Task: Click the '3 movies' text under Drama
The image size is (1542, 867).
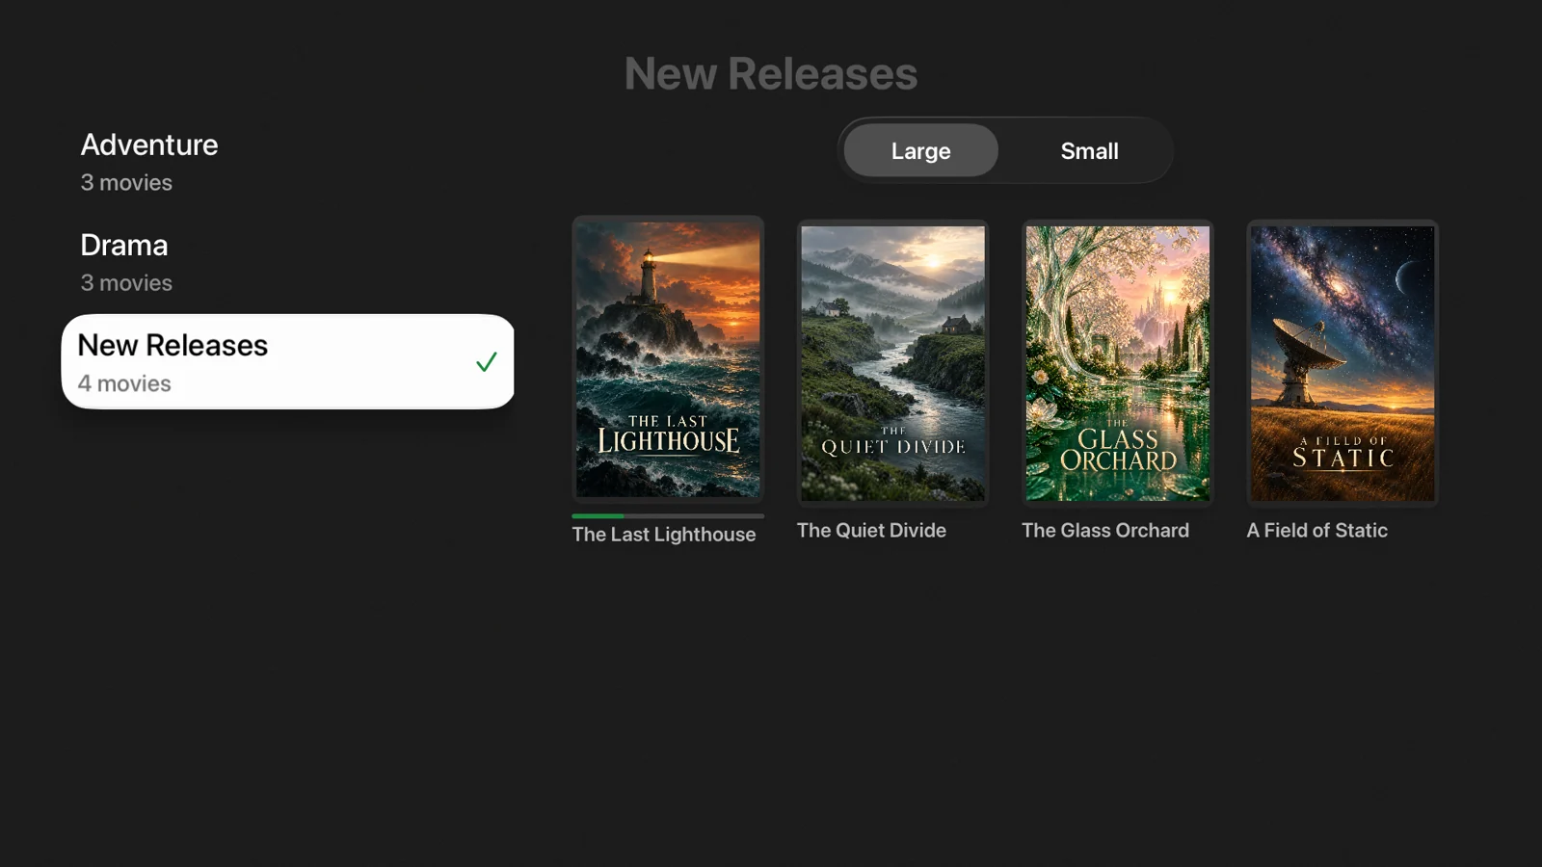Action: click(x=126, y=283)
